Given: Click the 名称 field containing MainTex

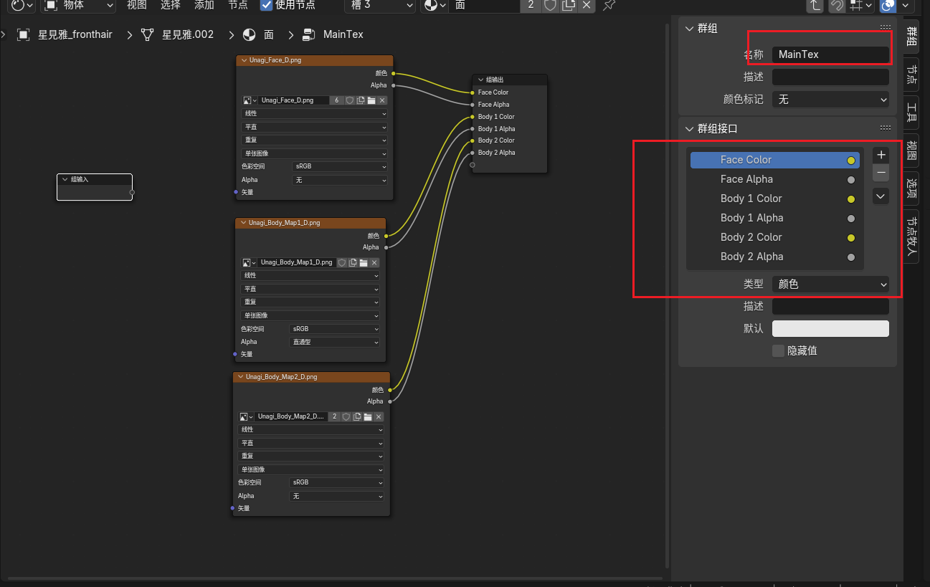Looking at the screenshot, I should click(830, 54).
